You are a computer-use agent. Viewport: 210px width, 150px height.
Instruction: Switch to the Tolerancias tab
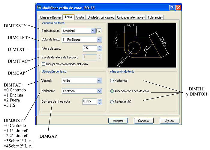tap(155, 17)
